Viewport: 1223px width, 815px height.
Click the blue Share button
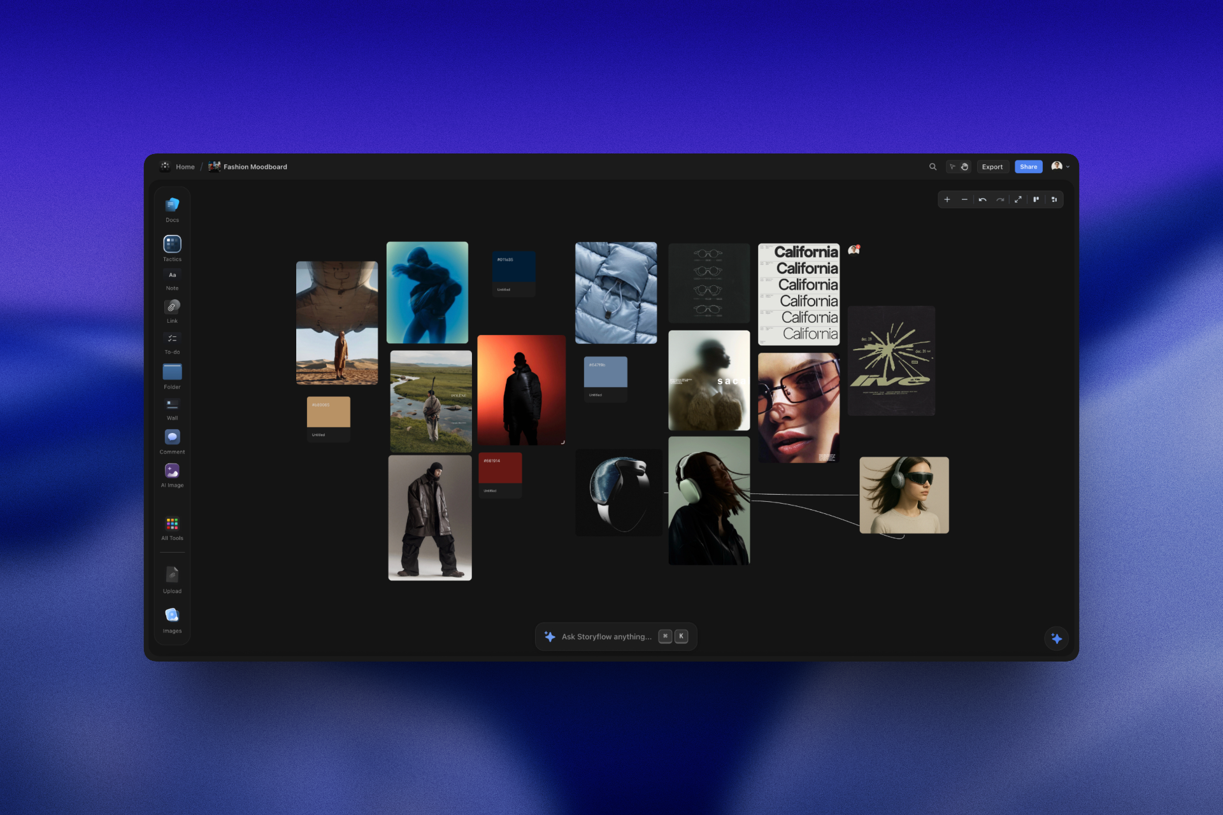(1028, 167)
